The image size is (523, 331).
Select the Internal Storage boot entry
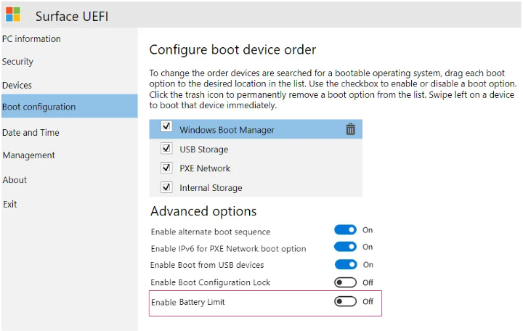[256, 187]
